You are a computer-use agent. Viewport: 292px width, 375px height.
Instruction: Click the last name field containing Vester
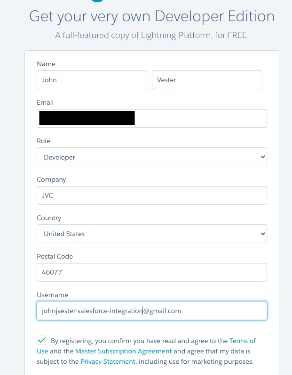(207, 80)
